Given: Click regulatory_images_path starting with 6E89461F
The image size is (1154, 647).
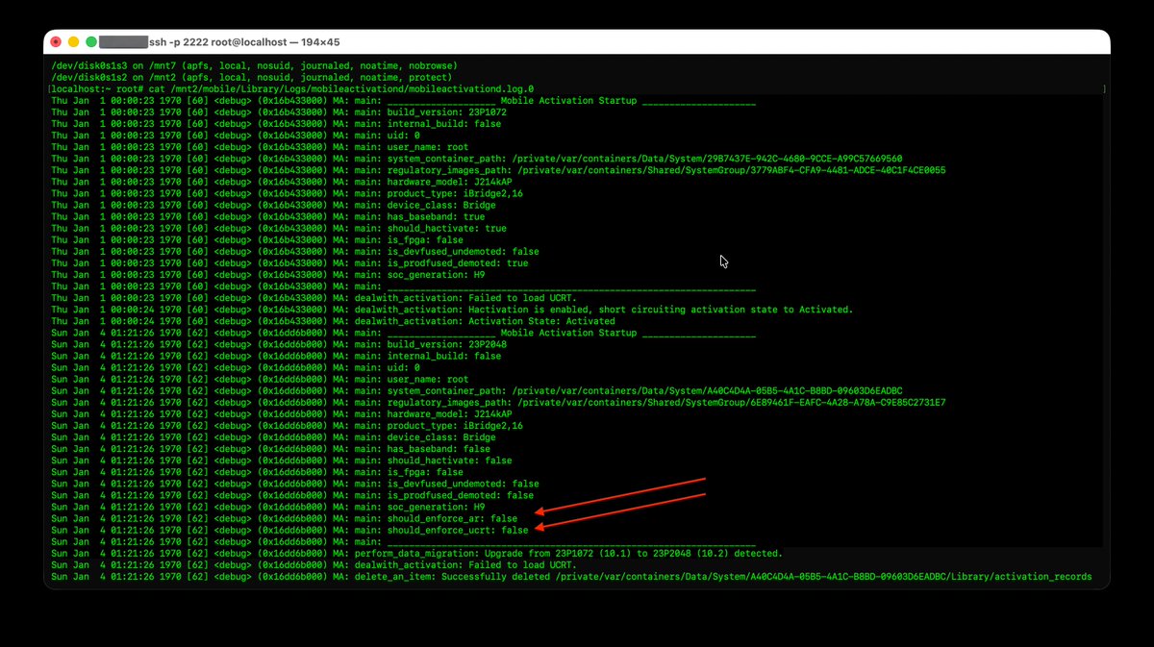Looking at the screenshot, I should 665,403.
